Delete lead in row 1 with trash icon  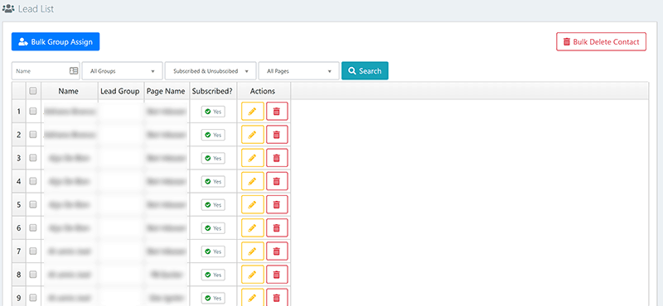[x=277, y=112]
